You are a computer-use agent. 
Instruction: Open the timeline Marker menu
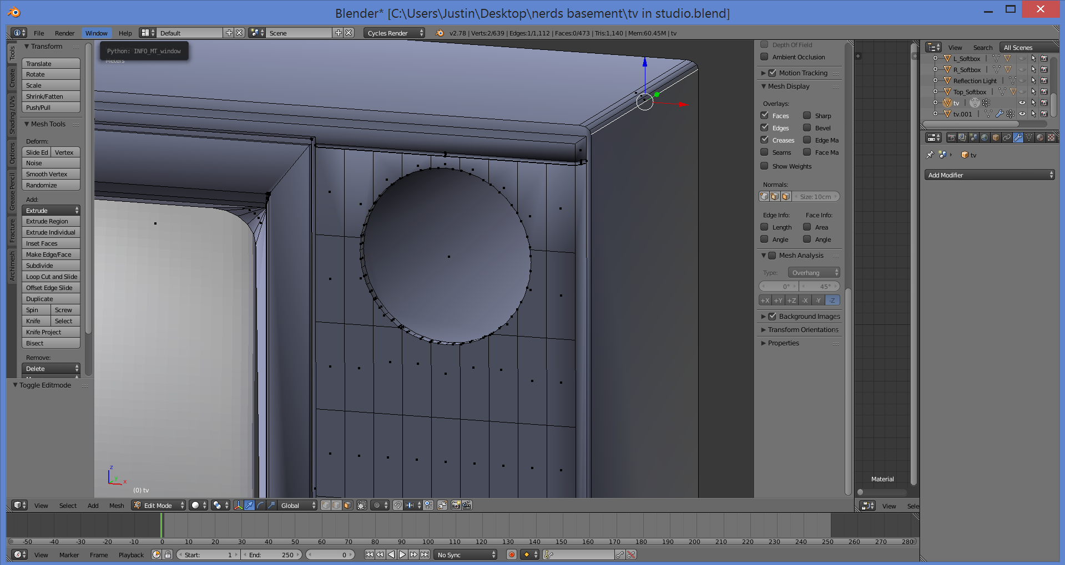69,555
